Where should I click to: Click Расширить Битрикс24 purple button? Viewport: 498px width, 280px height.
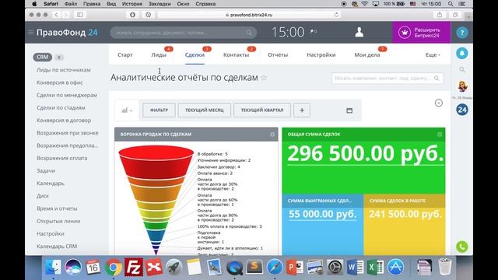pyautogui.click(x=421, y=33)
